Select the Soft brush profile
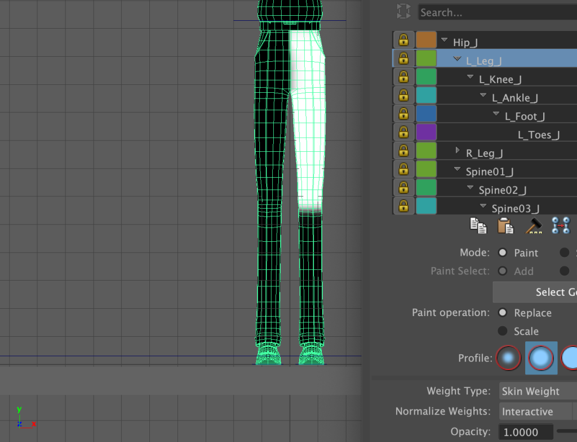577x442 pixels. 542,358
